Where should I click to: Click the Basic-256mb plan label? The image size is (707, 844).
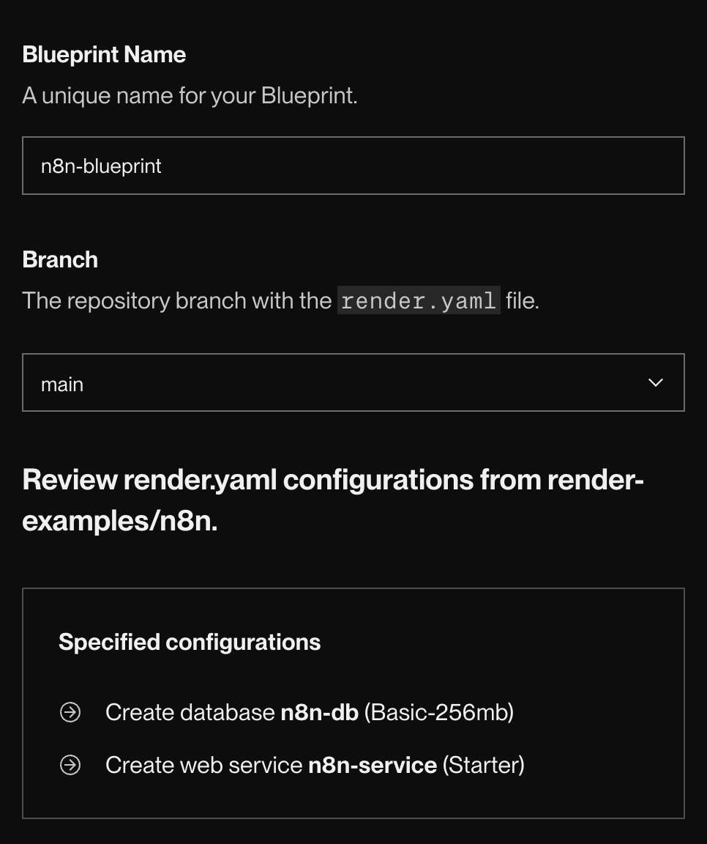(x=441, y=711)
